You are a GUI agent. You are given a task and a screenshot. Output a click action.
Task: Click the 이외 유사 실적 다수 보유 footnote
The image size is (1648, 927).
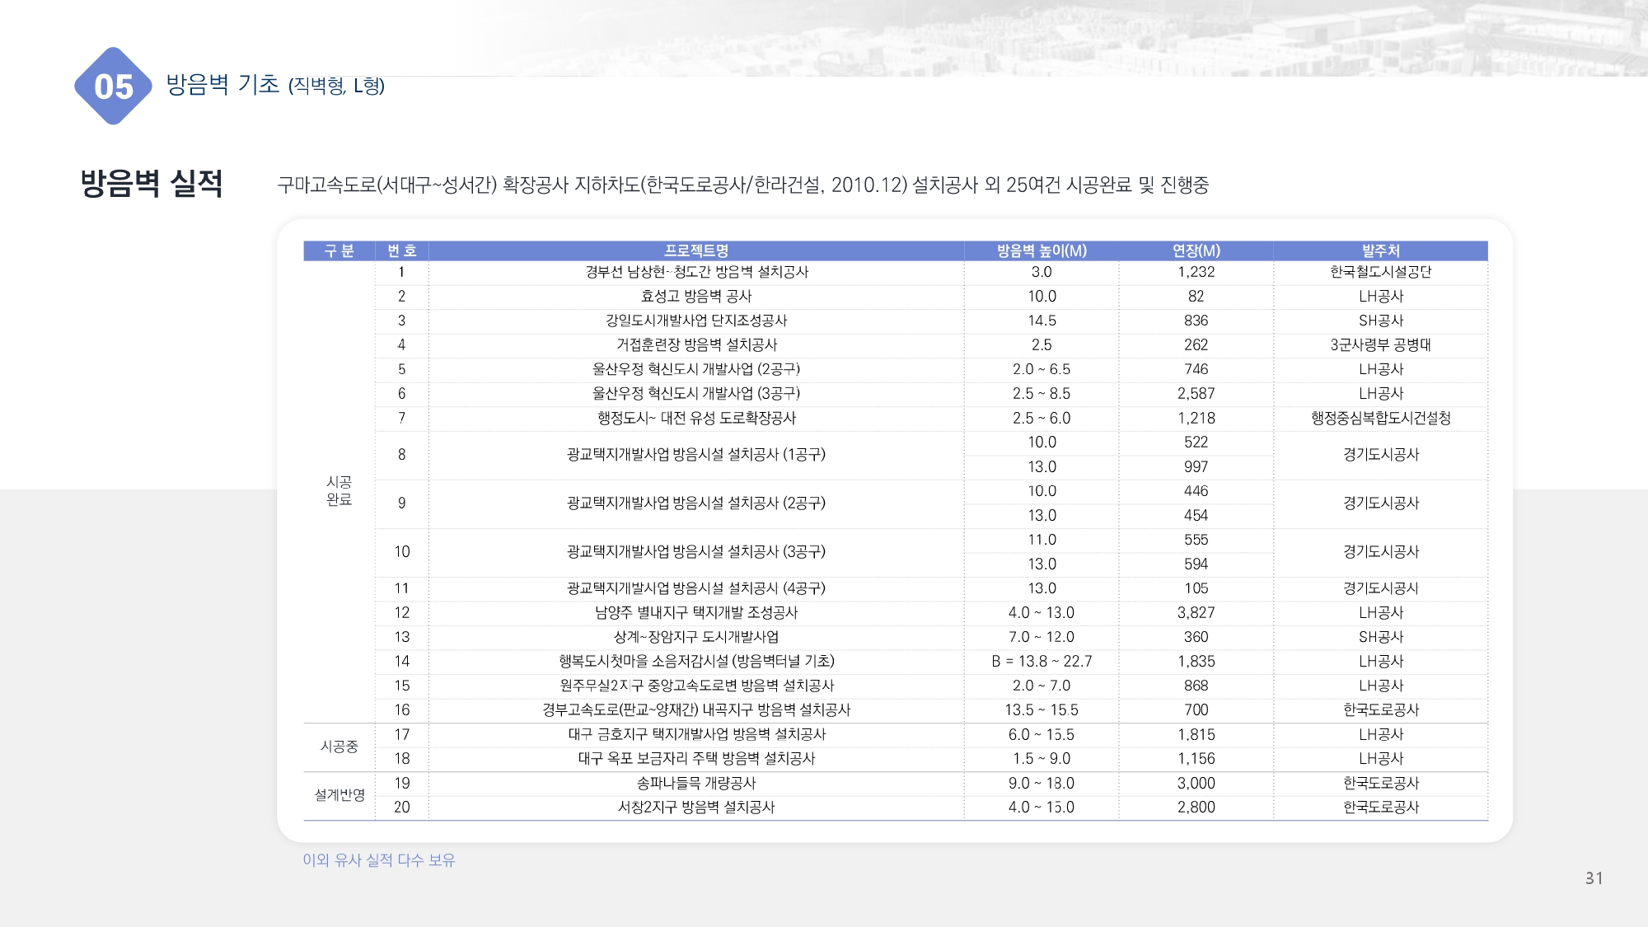point(378,860)
